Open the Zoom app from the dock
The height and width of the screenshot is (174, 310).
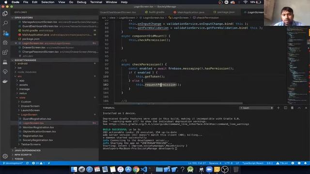(209, 170)
